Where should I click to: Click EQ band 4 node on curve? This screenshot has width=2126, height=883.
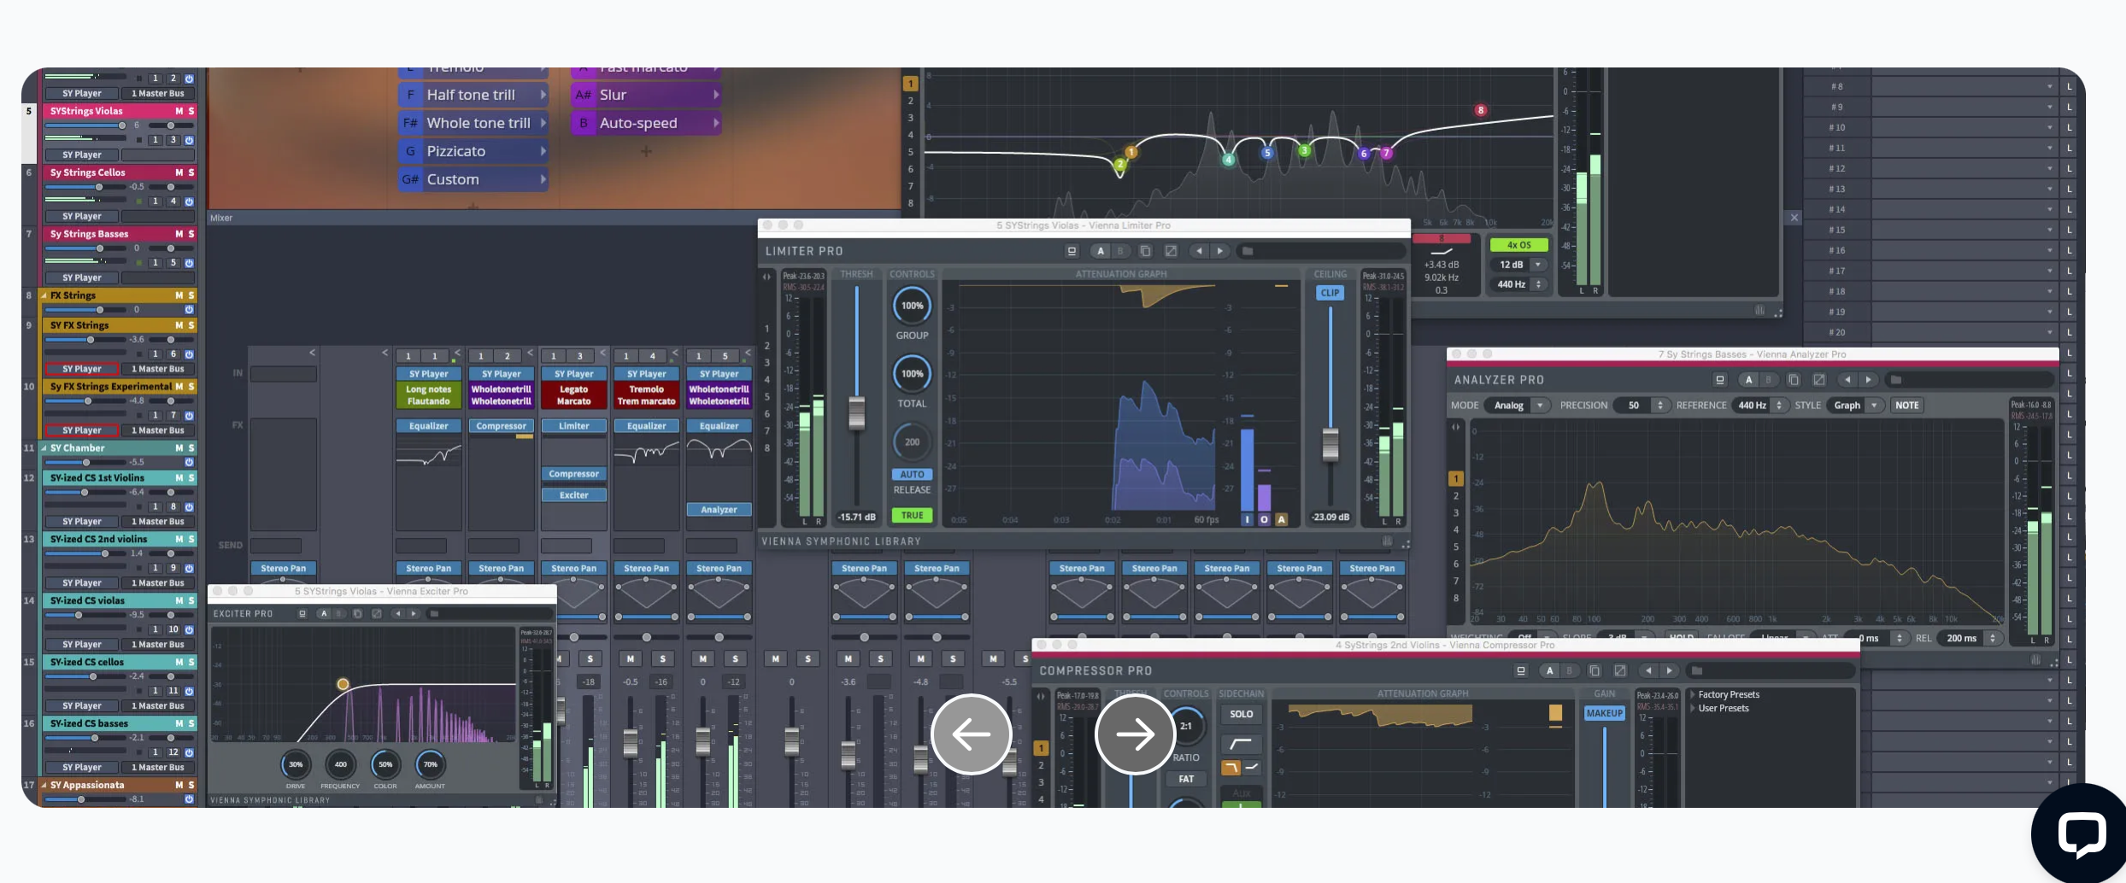tap(1228, 160)
